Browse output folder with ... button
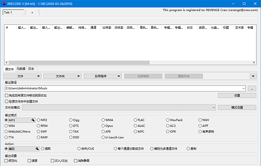The height and width of the screenshot is (166, 261). coord(252,88)
